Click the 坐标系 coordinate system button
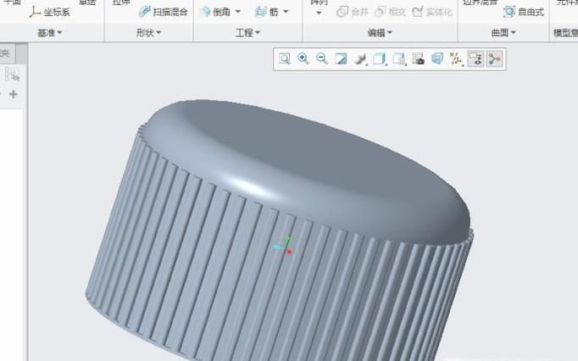 click(50, 12)
